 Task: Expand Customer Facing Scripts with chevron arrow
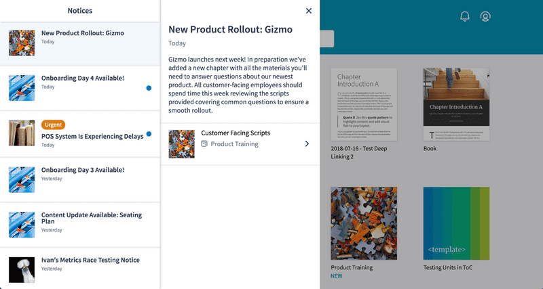pos(307,143)
